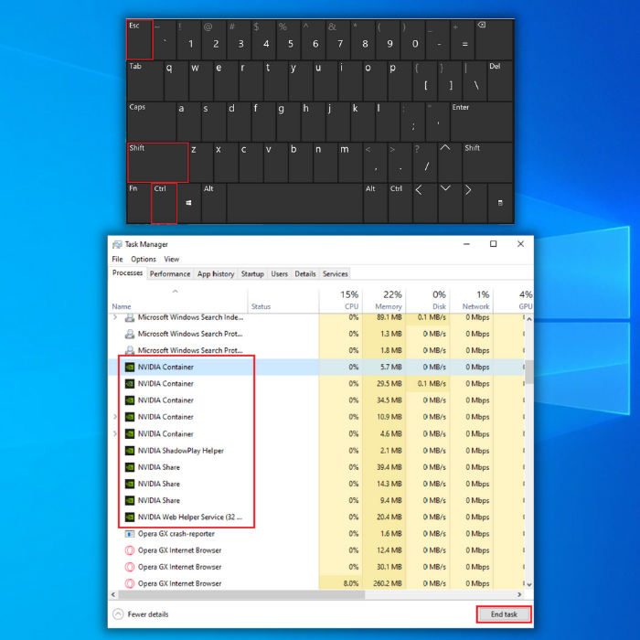
Task: Click the Status column header
Action: pos(283,301)
